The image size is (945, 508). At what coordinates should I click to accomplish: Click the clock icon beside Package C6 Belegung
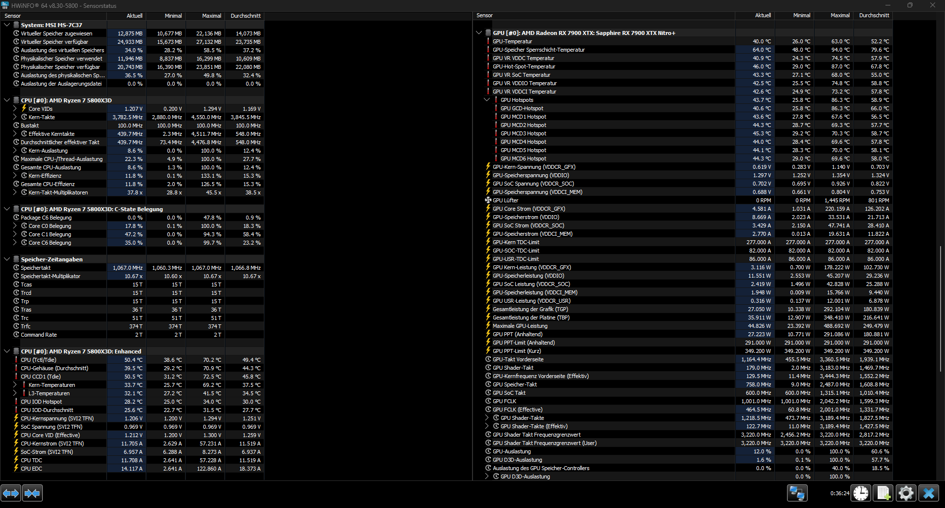[x=16, y=218]
